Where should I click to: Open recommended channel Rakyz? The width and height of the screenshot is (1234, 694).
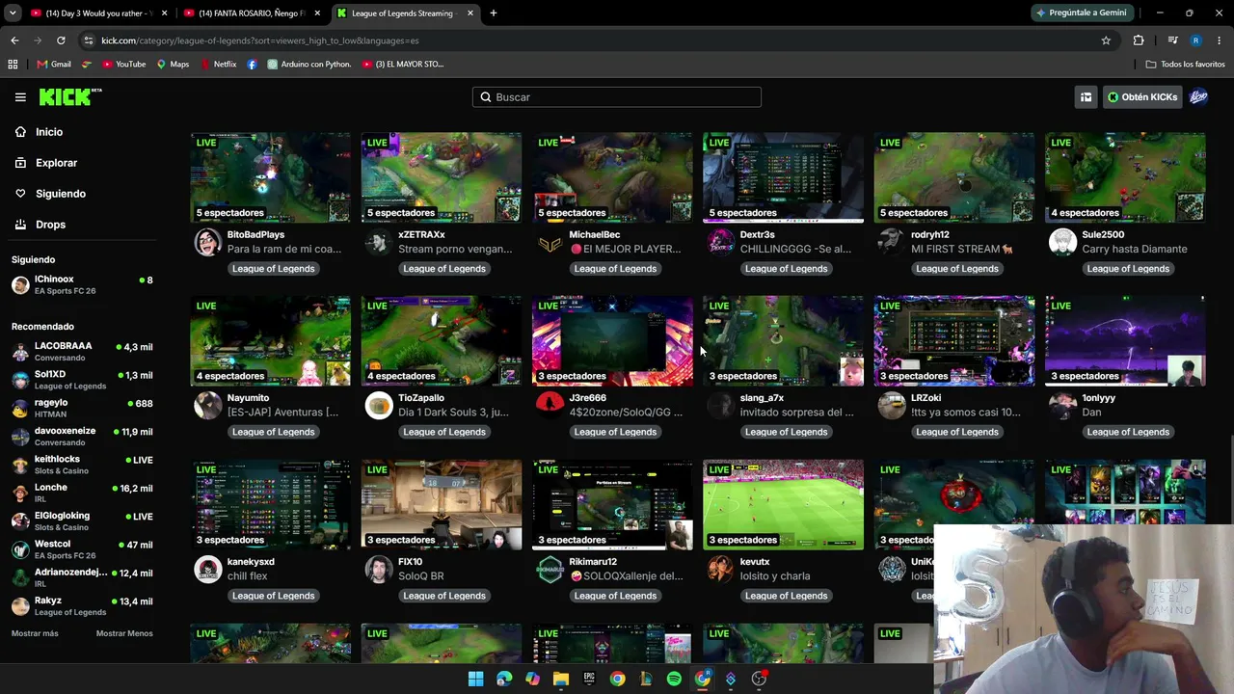click(x=82, y=606)
